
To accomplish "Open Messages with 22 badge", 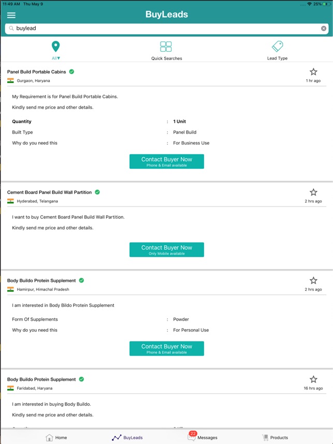I will 202,437.
